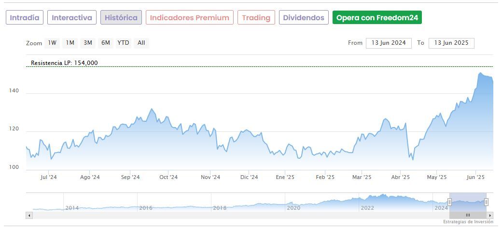Open the Interactiva chart tab
This screenshot has width=502, height=230.
tap(72, 18)
